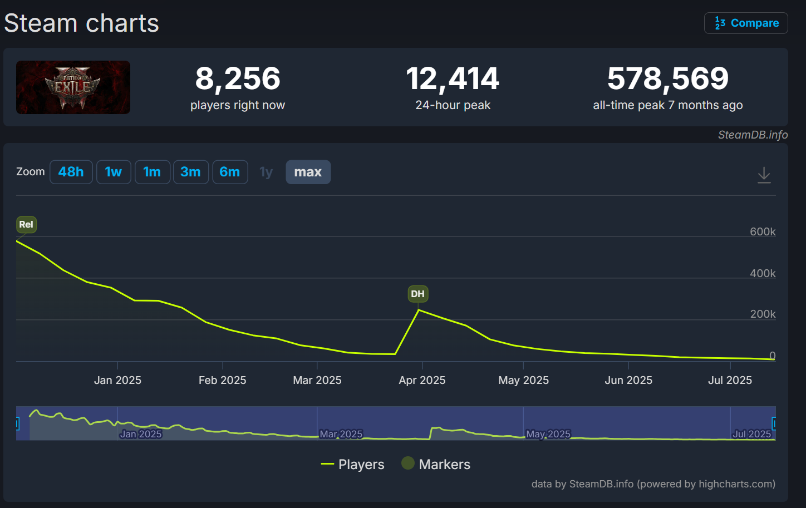Open the Path of Exile 2 game thumbnail

(x=73, y=87)
